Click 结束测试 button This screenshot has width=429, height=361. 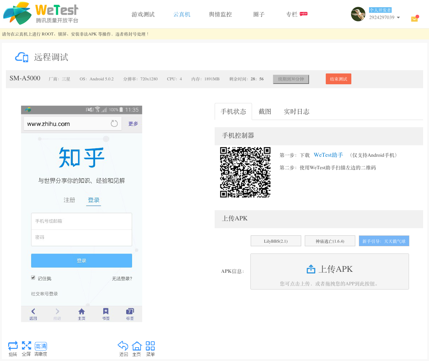(339, 79)
